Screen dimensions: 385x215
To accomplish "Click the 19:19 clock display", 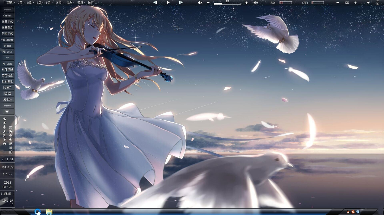I will click(x=7, y=200).
